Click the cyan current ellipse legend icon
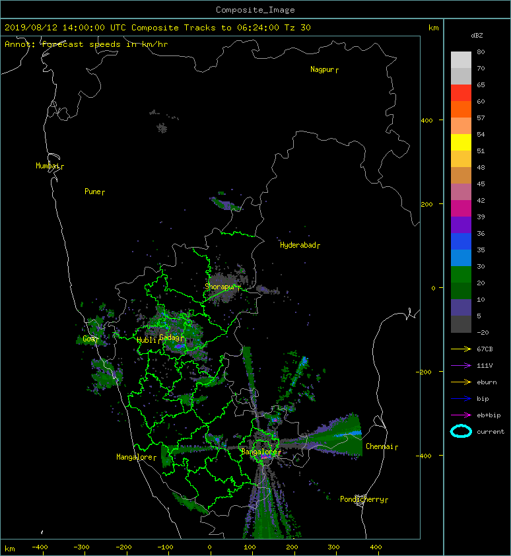The image size is (511, 556). [x=461, y=431]
